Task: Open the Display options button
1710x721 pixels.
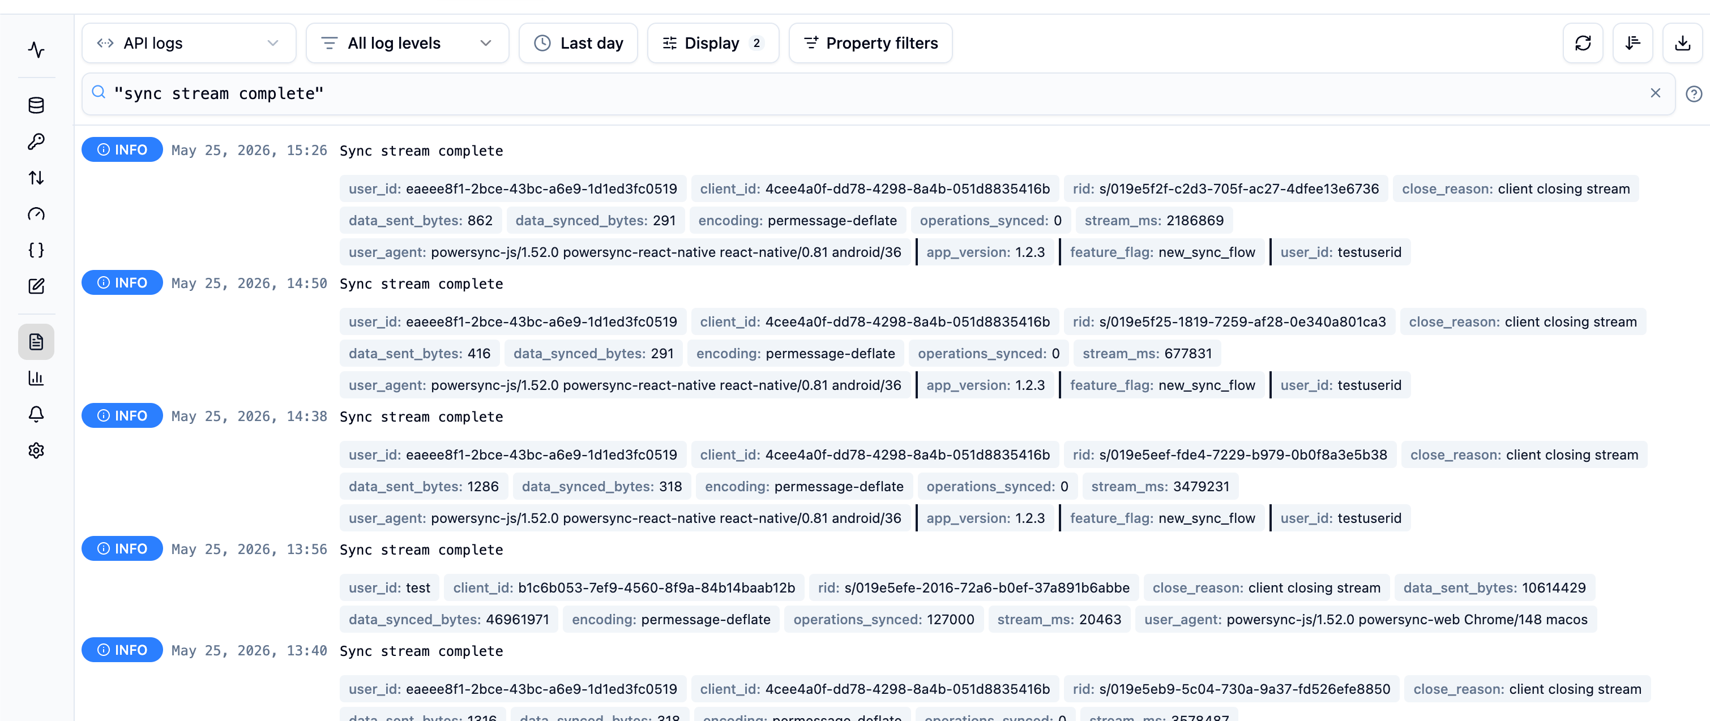Action: pyautogui.click(x=713, y=43)
